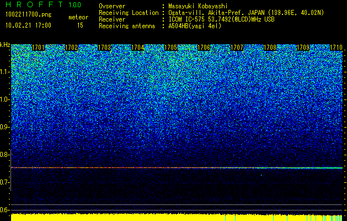Click the 1710 time marker label

coord(336,48)
